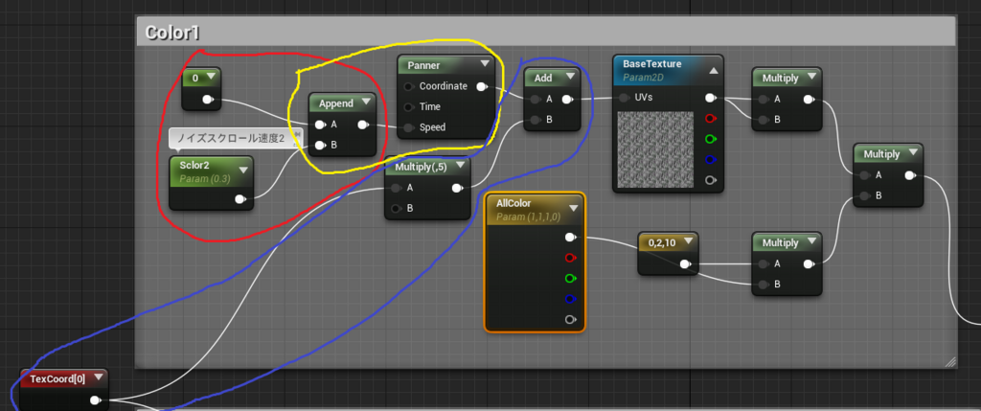Select the Panner node header
Screen dimensions: 981x411
(x=445, y=65)
